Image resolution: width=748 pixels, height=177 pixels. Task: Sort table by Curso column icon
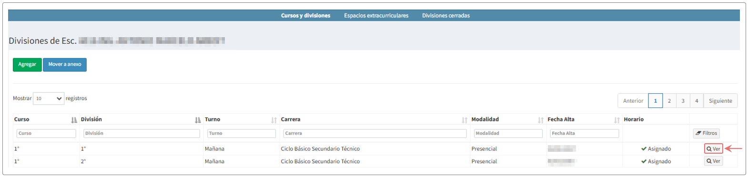[74, 120]
